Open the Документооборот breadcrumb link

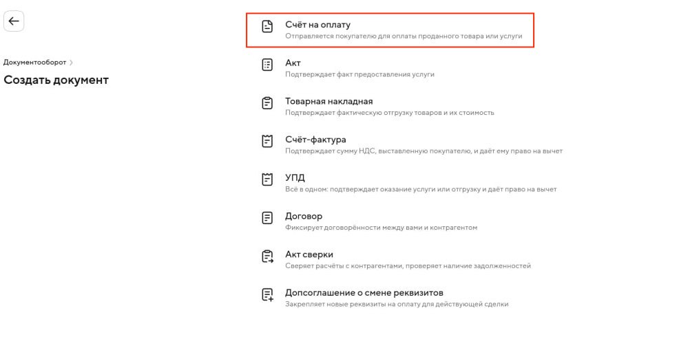(35, 63)
